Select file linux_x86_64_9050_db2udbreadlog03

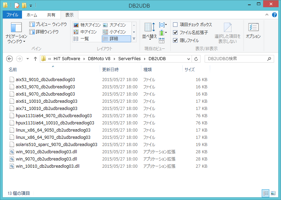click(x=53, y=130)
